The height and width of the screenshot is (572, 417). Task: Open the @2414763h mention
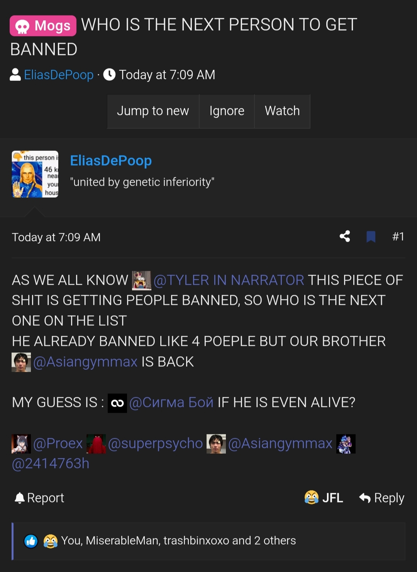51,464
